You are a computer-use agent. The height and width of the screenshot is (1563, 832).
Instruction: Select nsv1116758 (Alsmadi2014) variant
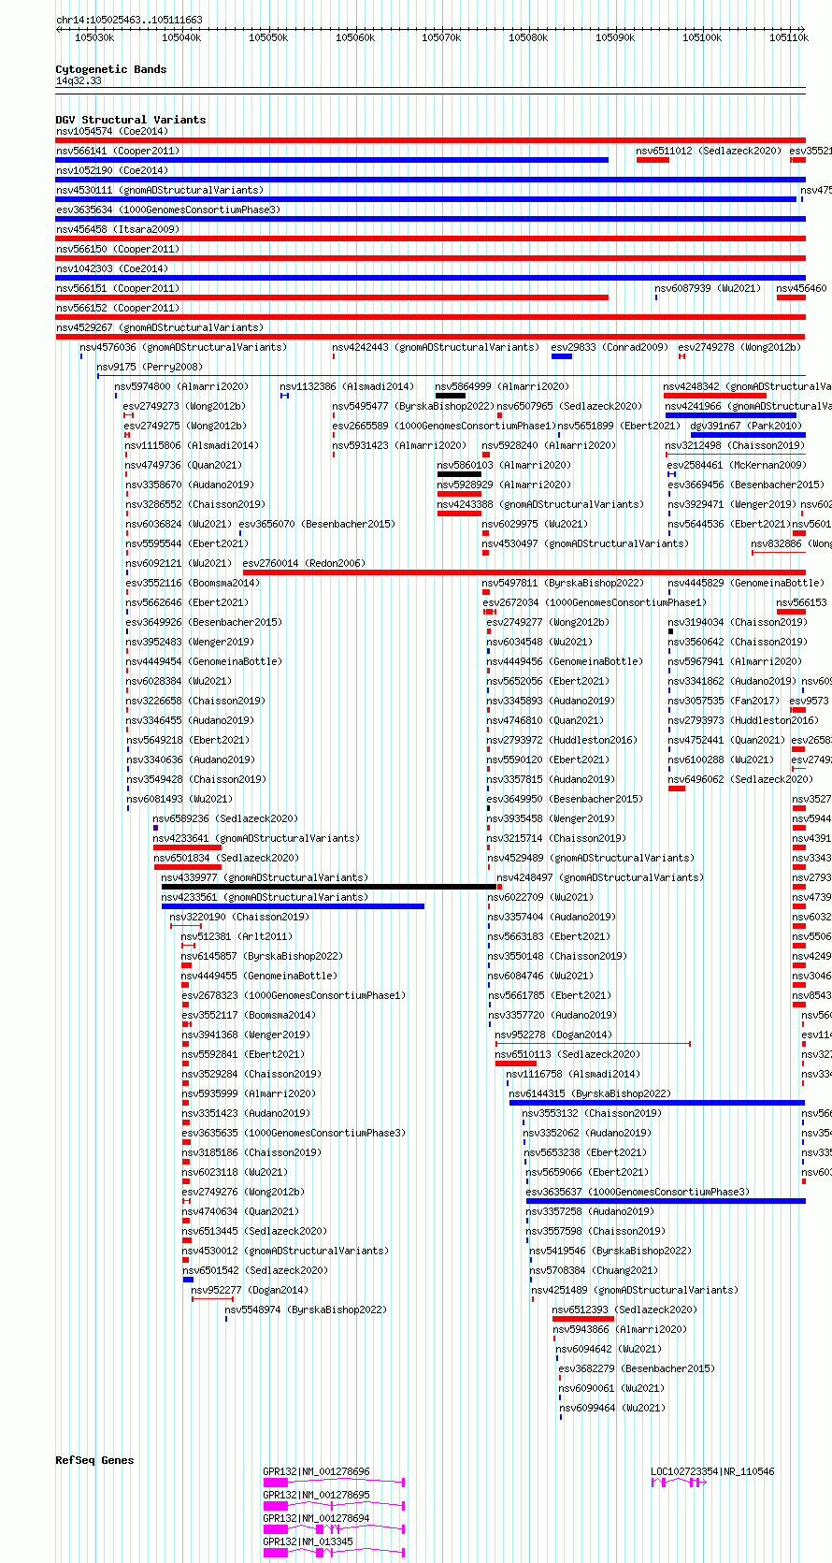573,1074
